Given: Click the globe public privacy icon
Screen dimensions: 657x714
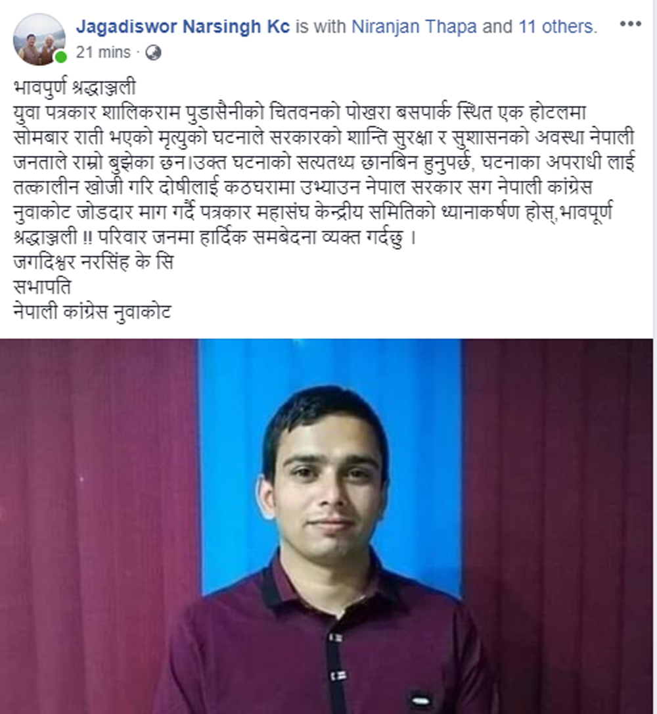Looking at the screenshot, I should (x=153, y=53).
